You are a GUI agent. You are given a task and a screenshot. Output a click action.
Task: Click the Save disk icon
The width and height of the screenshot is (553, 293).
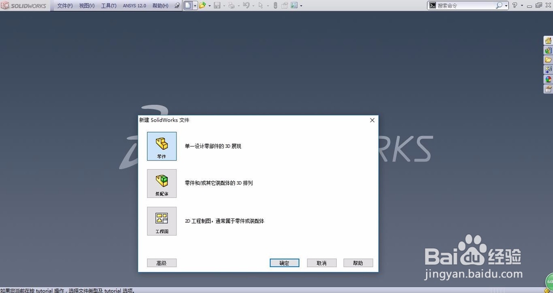(x=217, y=6)
